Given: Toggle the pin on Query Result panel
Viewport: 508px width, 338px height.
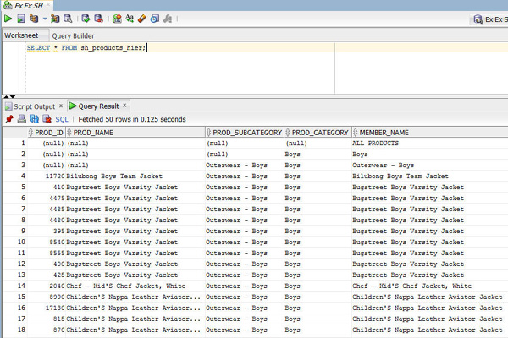Looking at the screenshot, I should click(8, 119).
